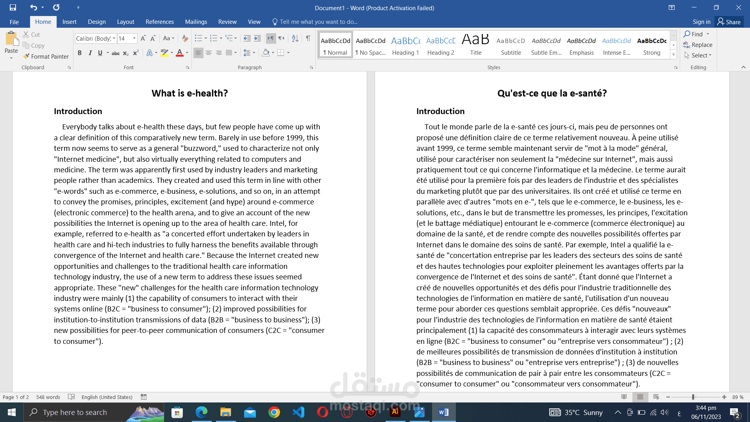Open the Insert tab
This screenshot has width=750, height=422.
(70, 22)
